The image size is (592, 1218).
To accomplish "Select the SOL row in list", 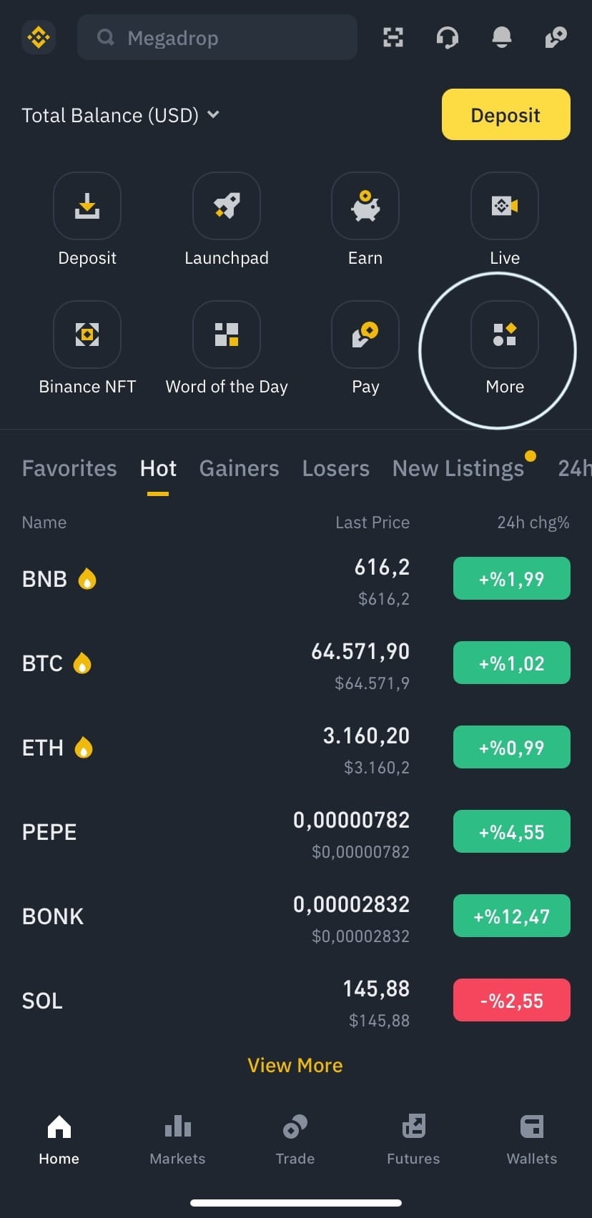I will click(x=214, y=1001).
